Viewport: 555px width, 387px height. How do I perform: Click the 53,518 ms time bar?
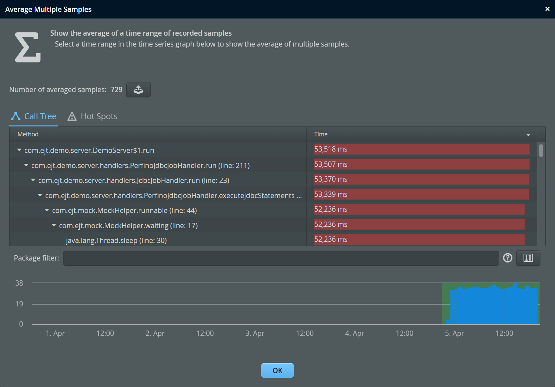pyautogui.click(x=422, y=149)
